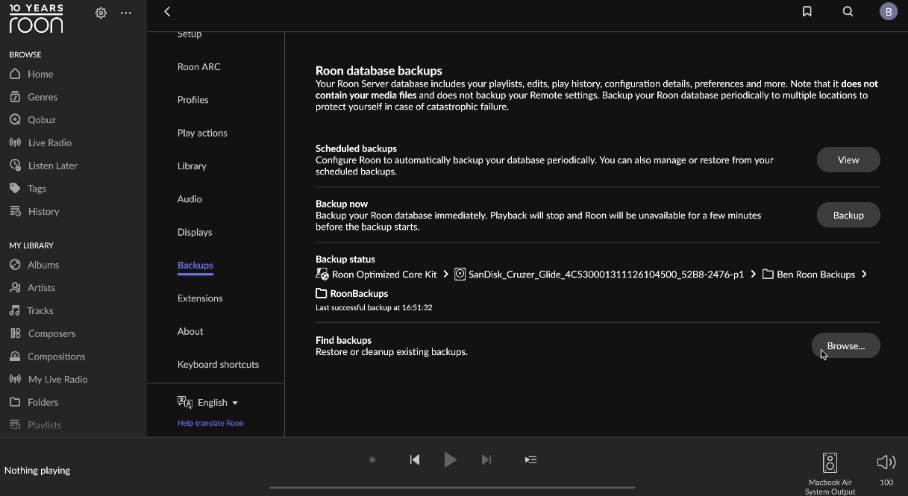Expand chevron after Ben Roon Backups
This screenshot has width=908, height=496.
864,274
